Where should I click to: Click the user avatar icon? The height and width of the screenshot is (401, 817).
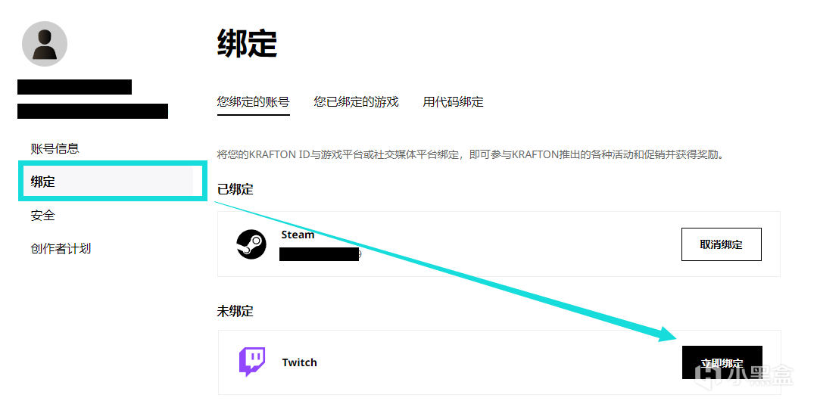45,44
